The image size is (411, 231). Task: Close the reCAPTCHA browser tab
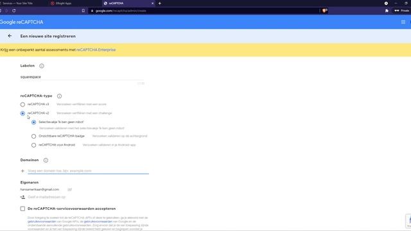tap(152, 3)
